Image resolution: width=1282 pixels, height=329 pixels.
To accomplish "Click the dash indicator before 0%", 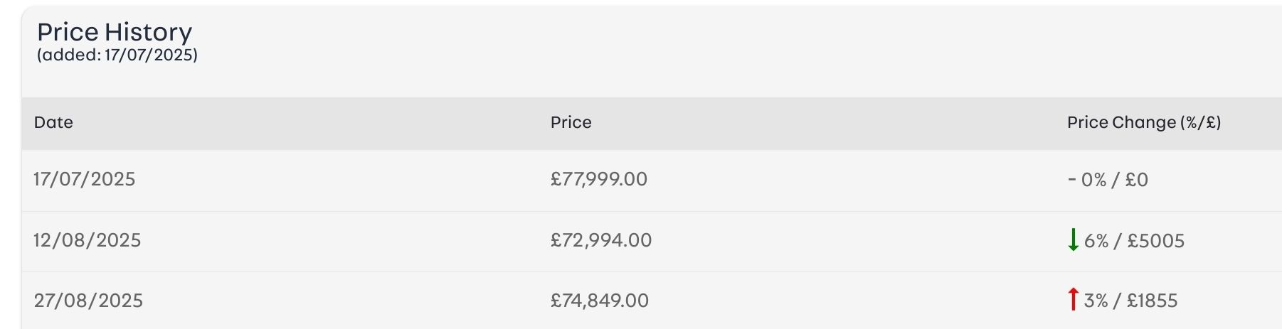I will tap(1071, 180).
